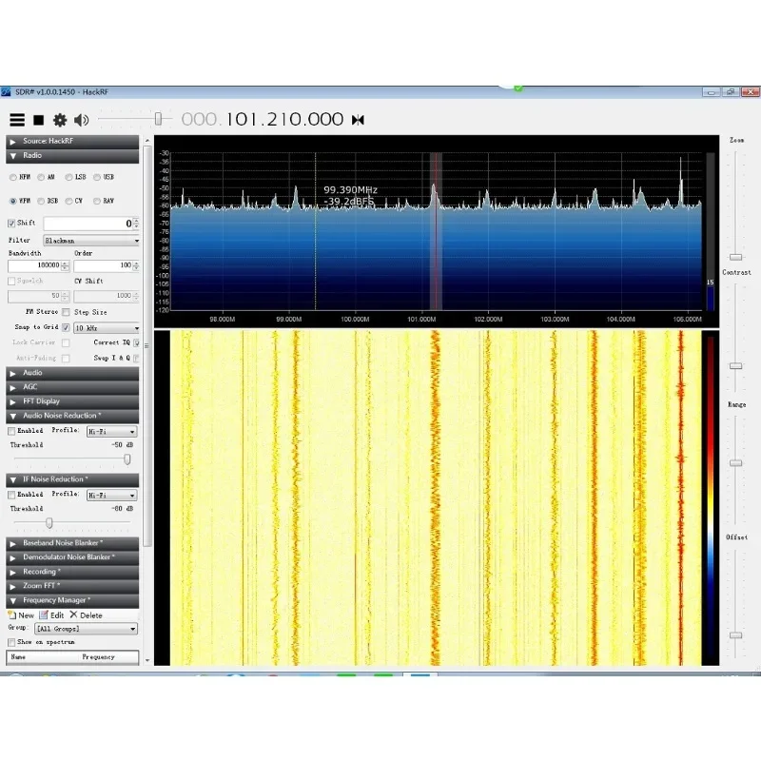Expand the Demodulator Noise Blanker panel

click(72, 557)
